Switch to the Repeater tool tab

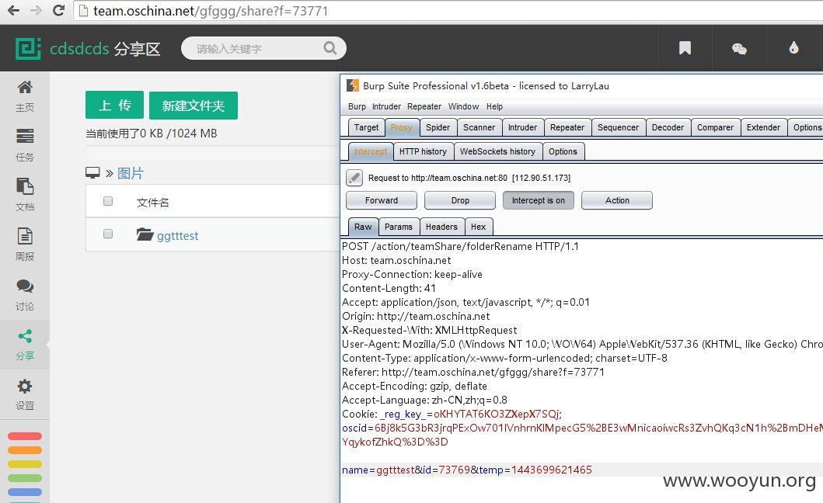coord(567,127)
